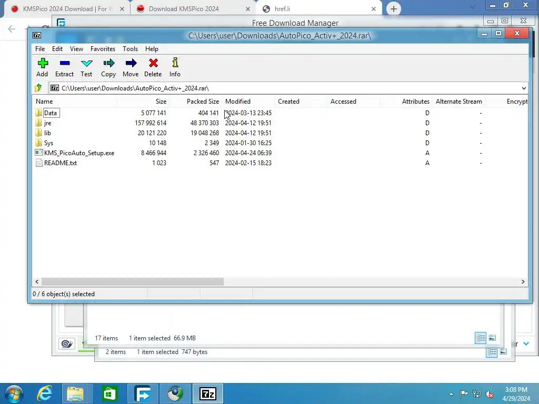Click the browser back arrow
The image size is (539, 404).
pyautogui.click(x=12, y=29)
